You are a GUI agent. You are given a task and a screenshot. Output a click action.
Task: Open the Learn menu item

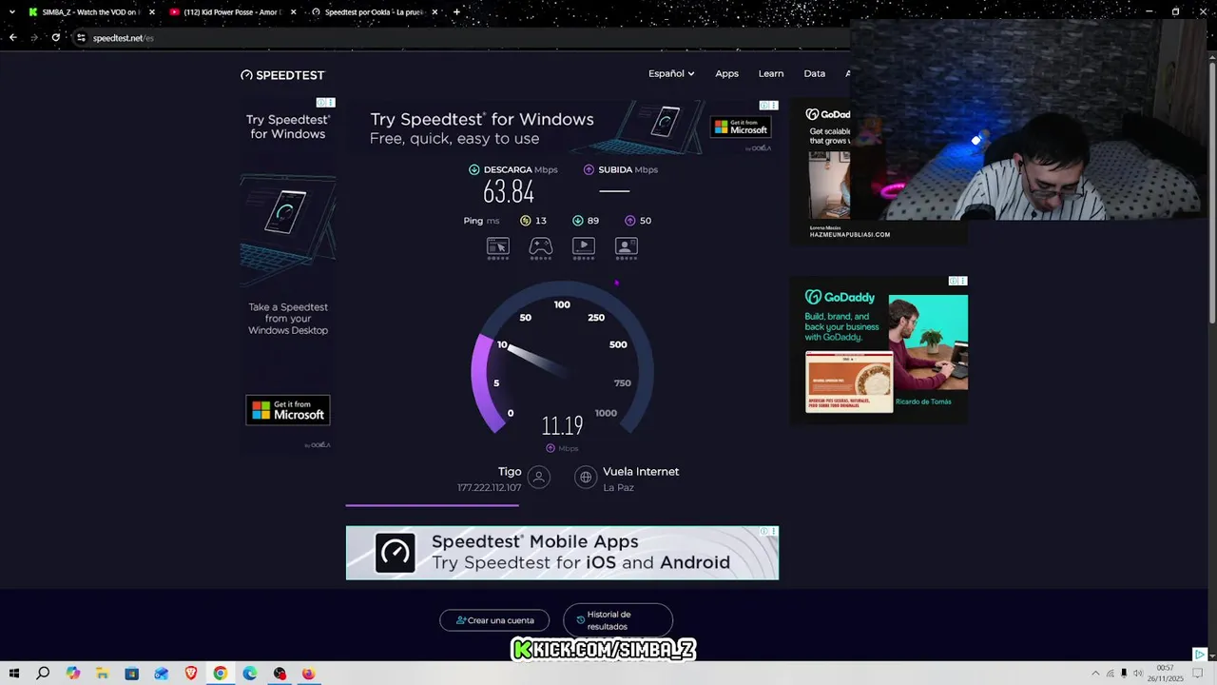[x=771, y=73]
